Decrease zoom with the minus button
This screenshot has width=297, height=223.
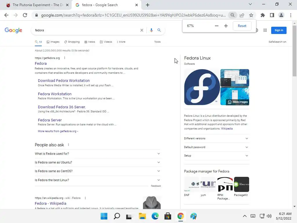217,26
